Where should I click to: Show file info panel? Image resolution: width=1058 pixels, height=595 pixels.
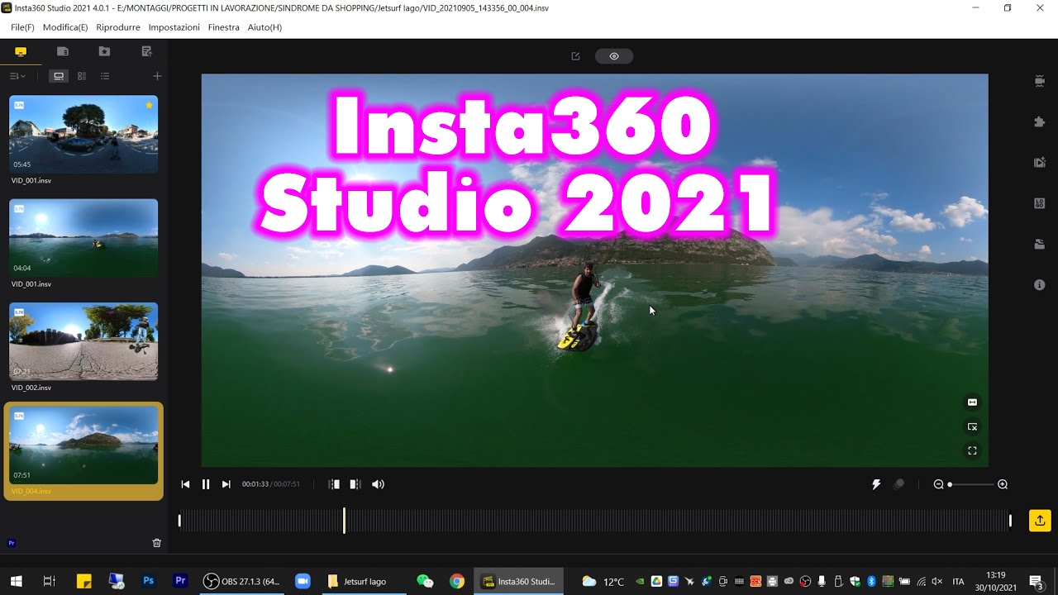point(1039,284)
